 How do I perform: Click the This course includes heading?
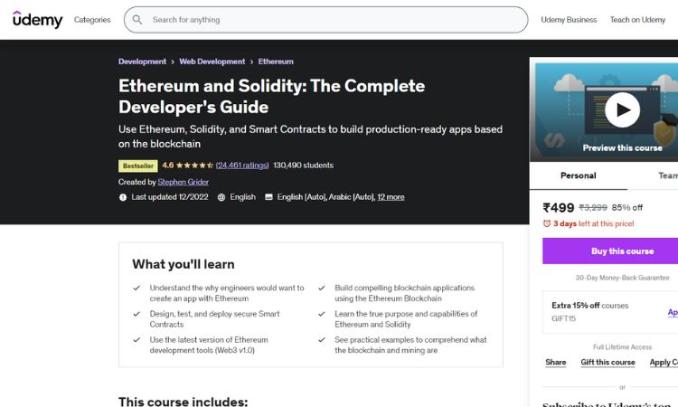coord(184,402)
